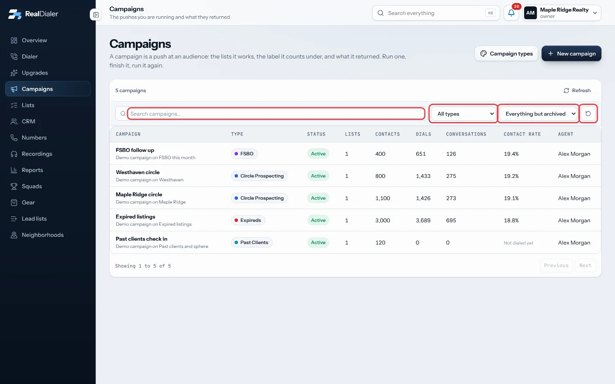Collapse the sidebar panel toggle icon
This screenshot has width=615, height=384.
[x=96, y=15]
